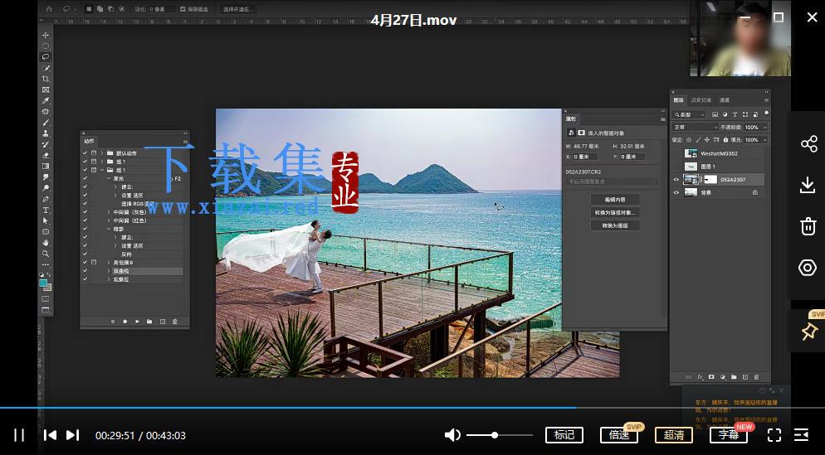The width and height of the screenshot is (825, 455).
Task: Expand the 观察层 action
Action: tap(109, 279)
